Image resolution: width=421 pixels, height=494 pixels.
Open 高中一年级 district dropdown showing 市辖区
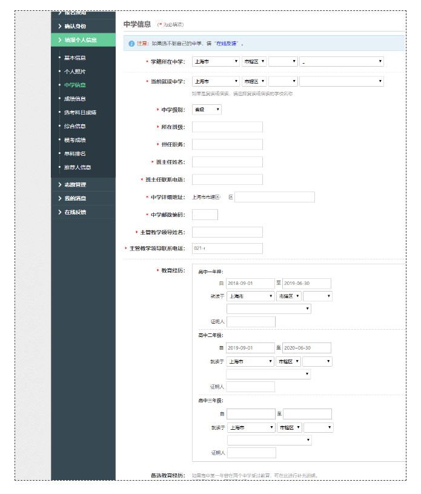coord(288,296)
